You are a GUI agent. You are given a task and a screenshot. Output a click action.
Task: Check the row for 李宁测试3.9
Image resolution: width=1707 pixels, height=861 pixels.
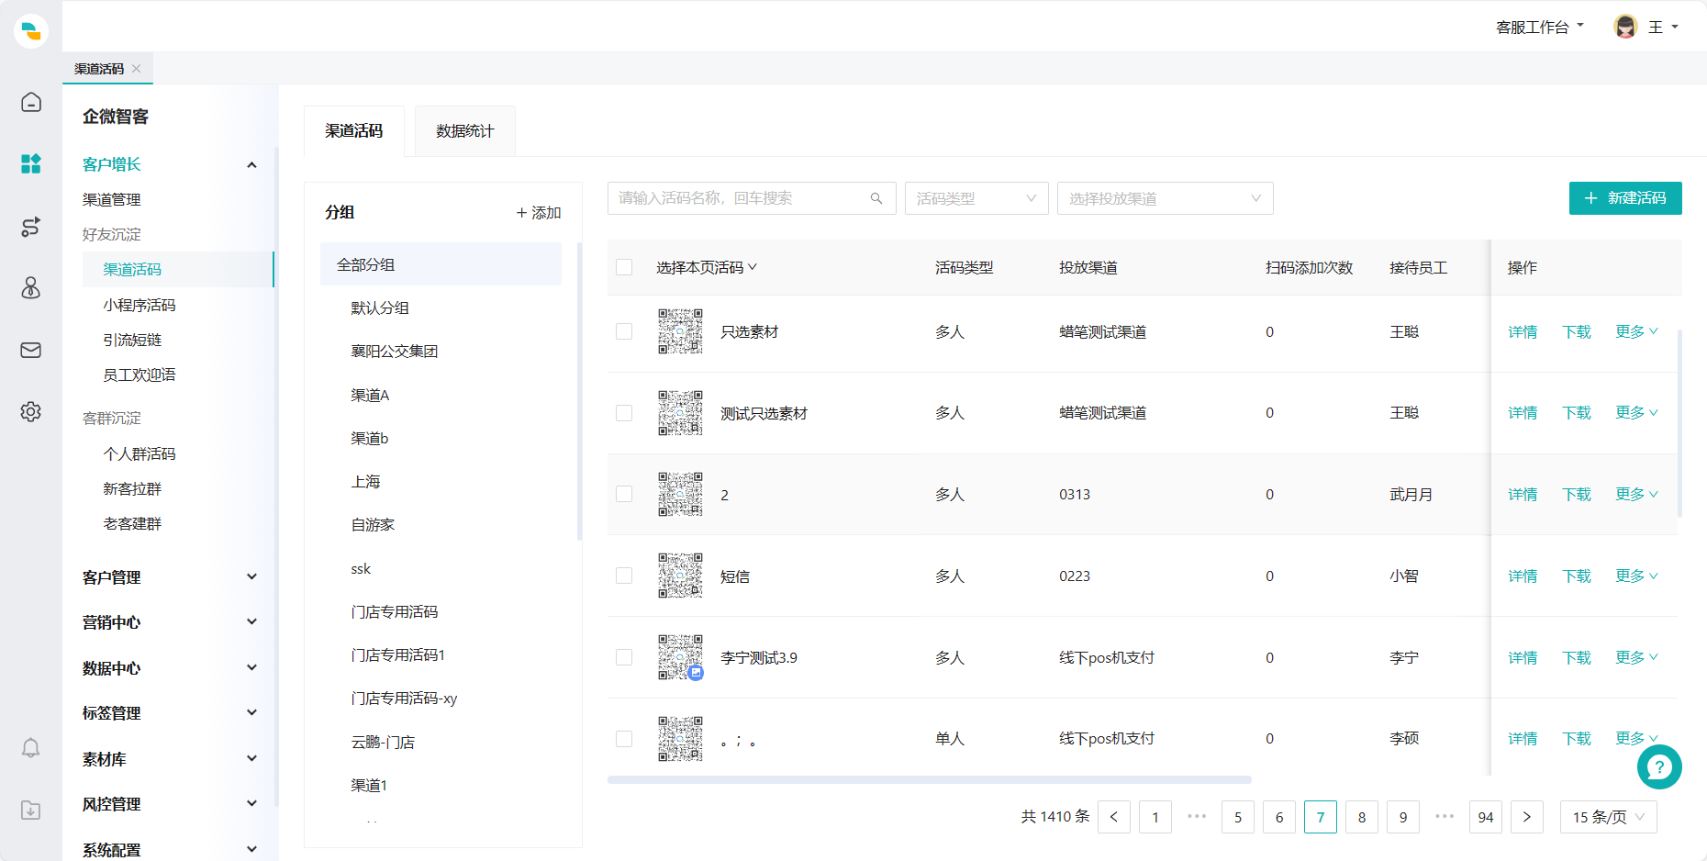tap(624, 657)
